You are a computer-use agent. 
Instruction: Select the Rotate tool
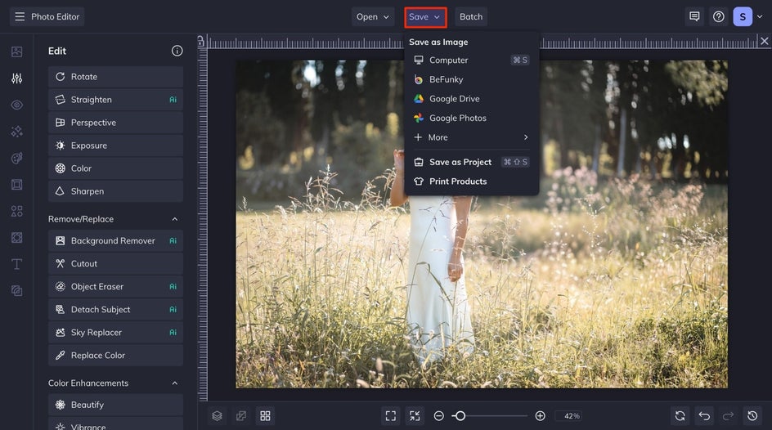coord(115,77)
